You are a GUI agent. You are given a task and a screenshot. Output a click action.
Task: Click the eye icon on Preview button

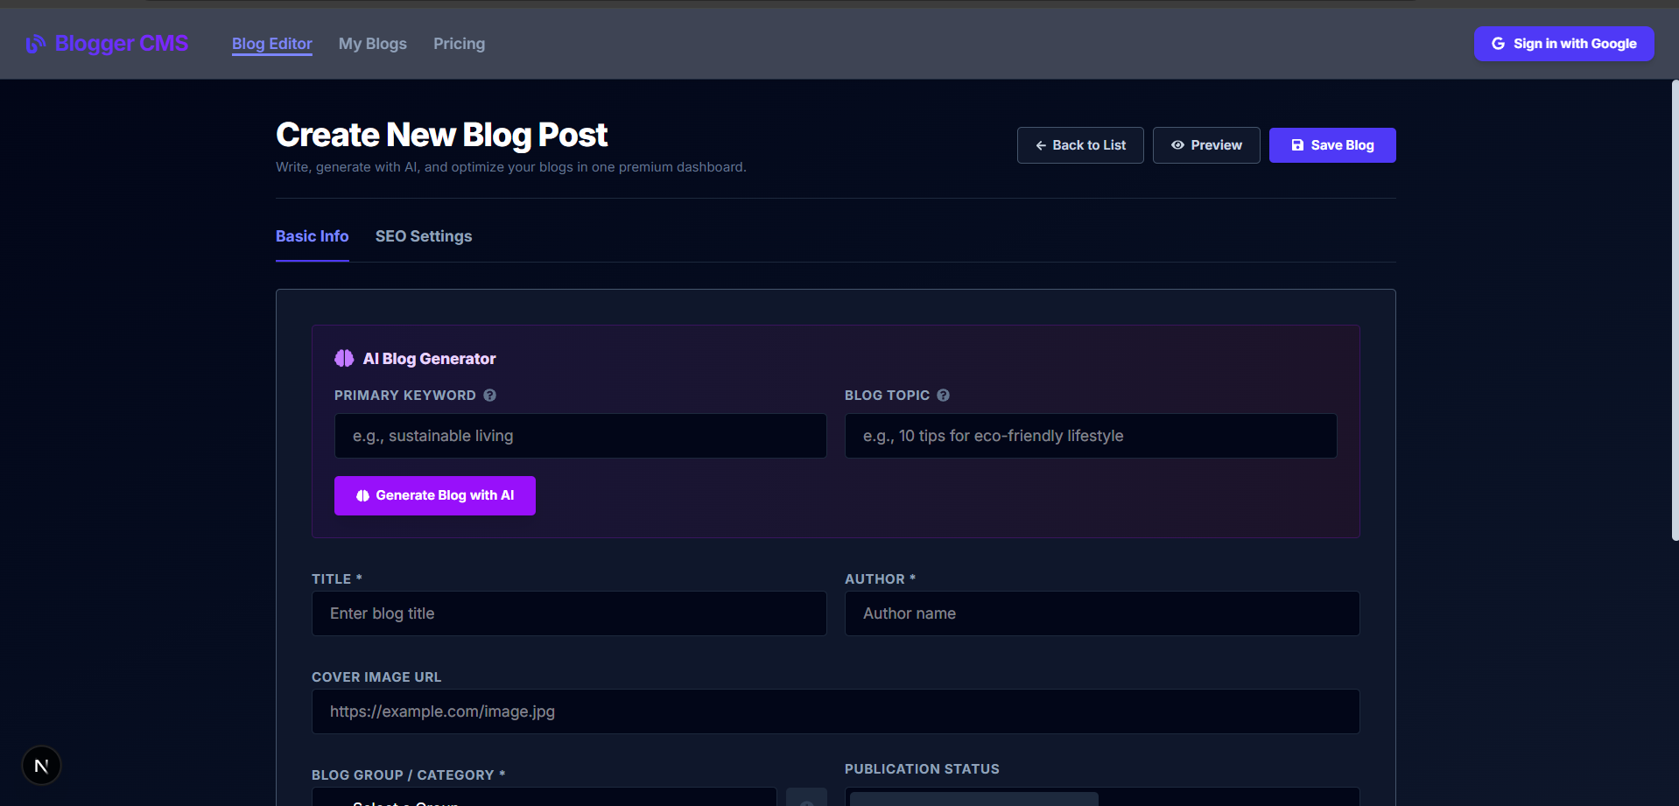1178,145
